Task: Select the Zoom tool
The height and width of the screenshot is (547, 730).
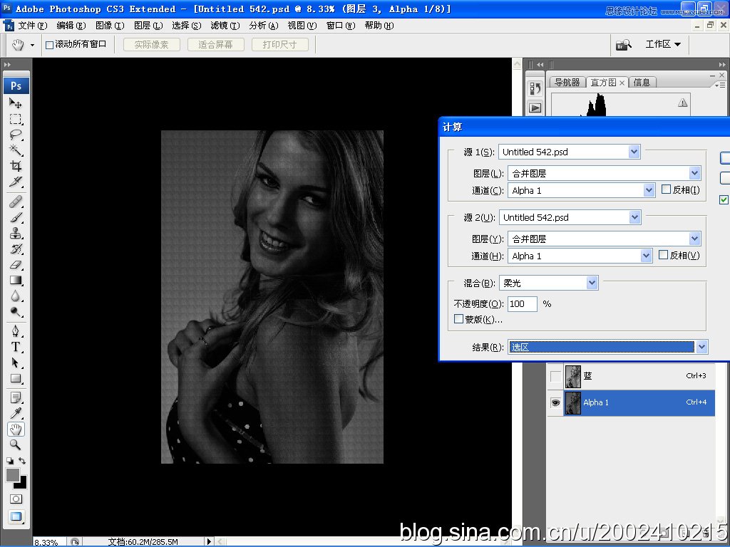Action: [x=16, y=444]
